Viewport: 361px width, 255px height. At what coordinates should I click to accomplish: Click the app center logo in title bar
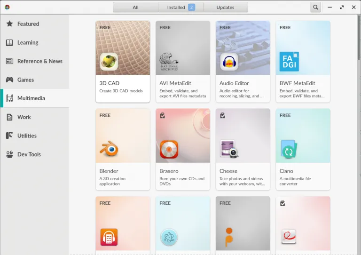coord(7,7)
